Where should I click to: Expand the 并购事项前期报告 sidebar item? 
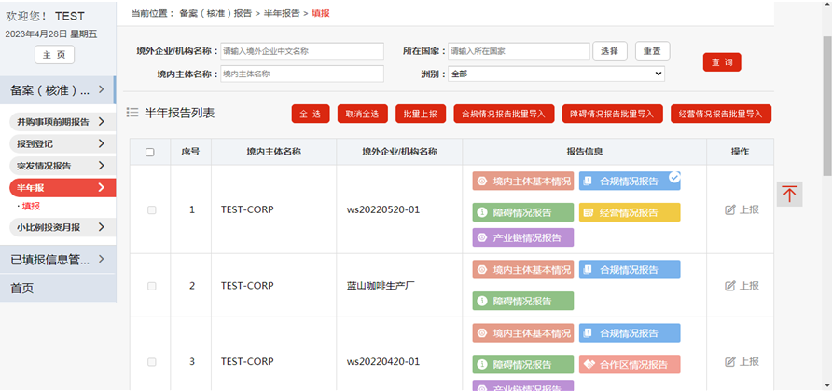tap(62, 122)
